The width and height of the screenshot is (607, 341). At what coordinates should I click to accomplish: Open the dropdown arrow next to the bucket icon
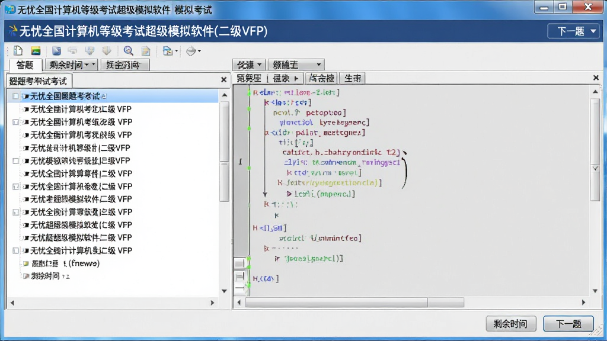pos(199,51)
